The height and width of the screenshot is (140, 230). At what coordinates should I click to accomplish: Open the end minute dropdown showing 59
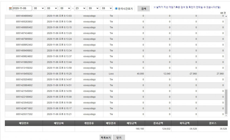(93, 8)
